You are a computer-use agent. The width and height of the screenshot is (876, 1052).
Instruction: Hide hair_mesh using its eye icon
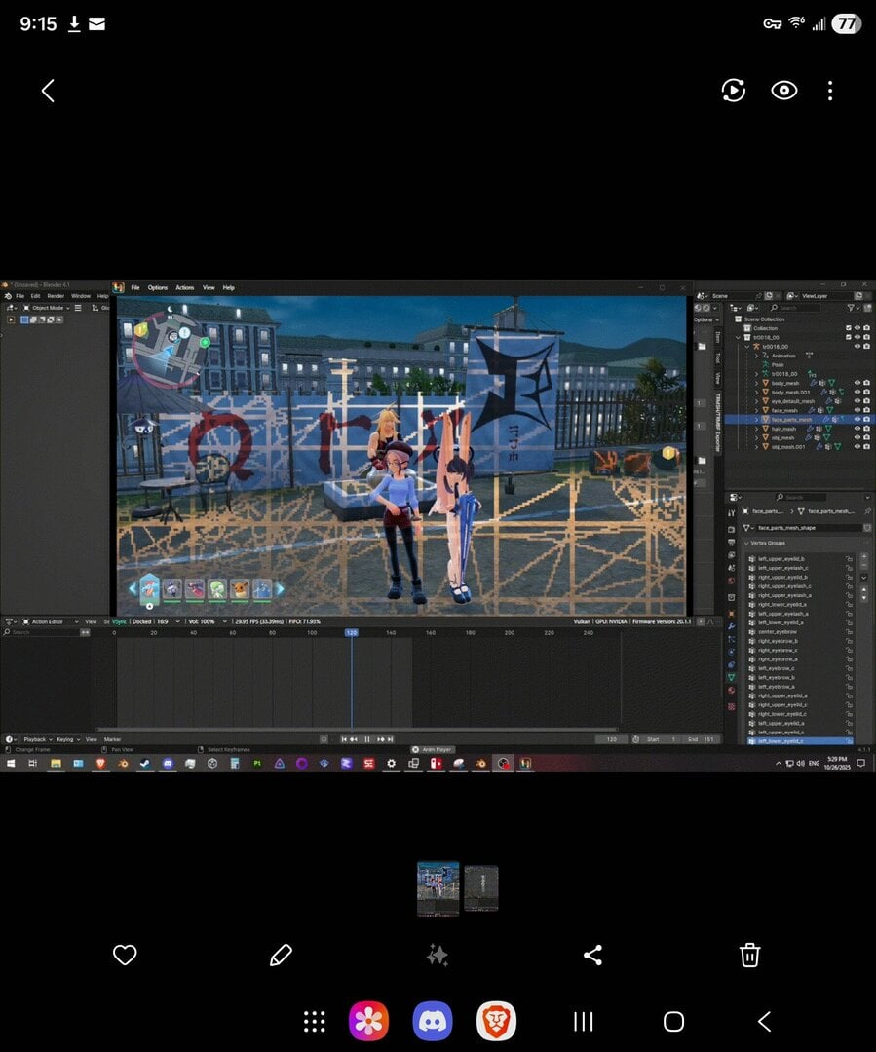click(857, 429)
